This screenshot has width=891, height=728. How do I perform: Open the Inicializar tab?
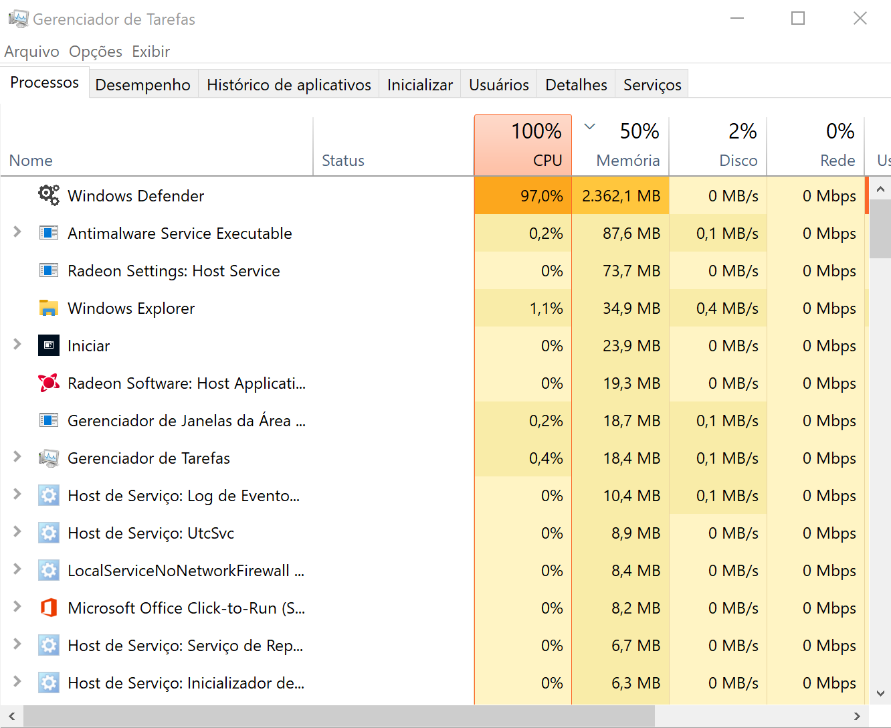tap(420, 84)
